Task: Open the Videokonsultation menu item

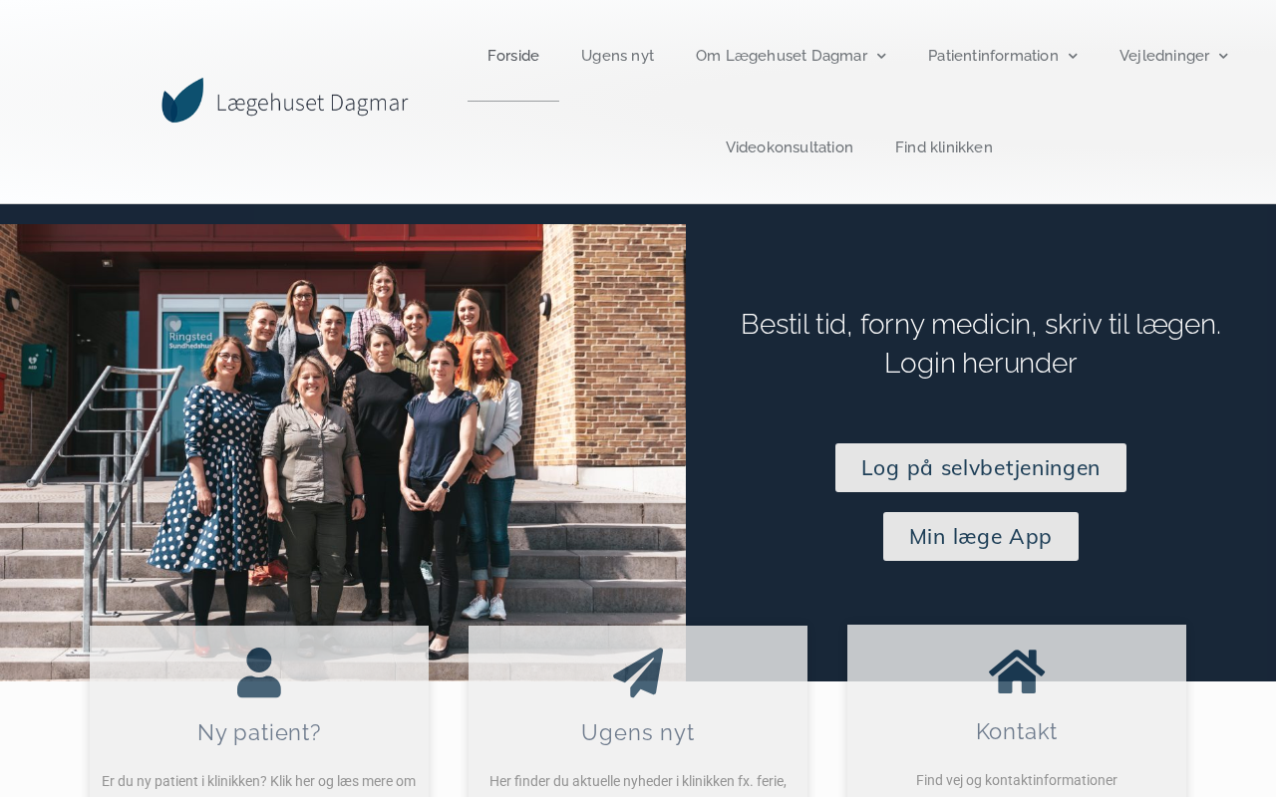Action: click(790, 147)
